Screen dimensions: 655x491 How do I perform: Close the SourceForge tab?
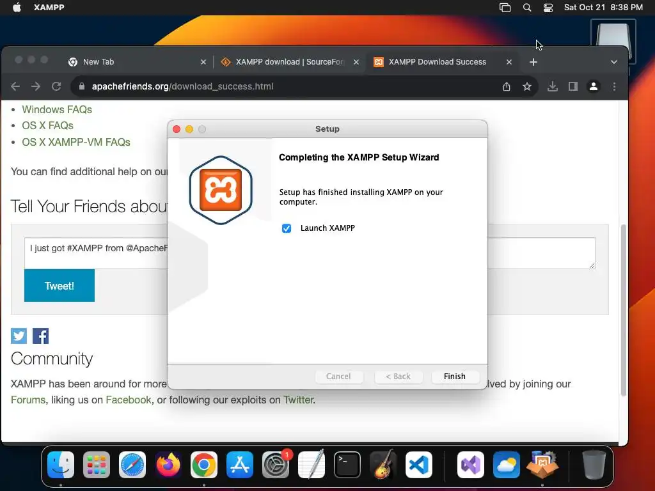click(356, 62)
